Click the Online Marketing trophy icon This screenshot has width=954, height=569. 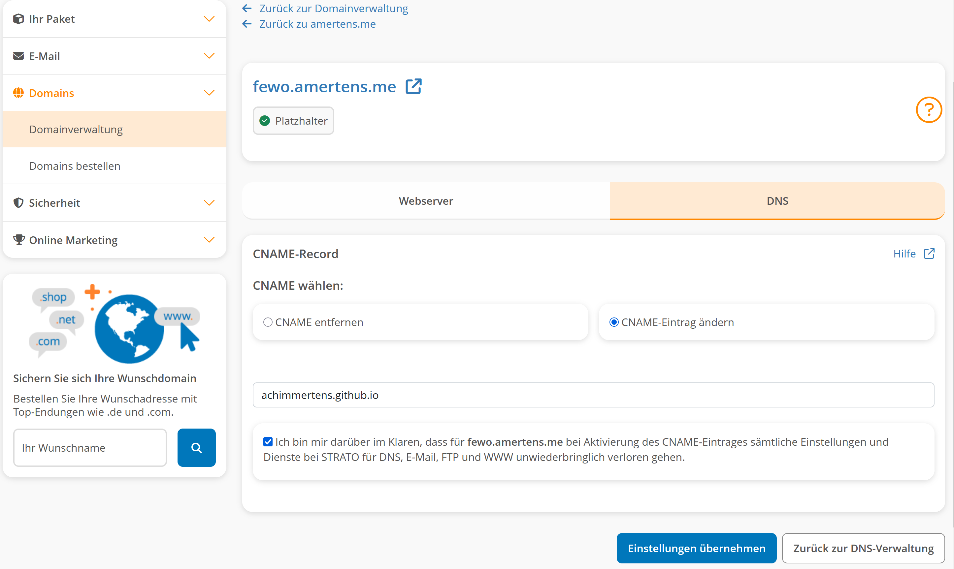[x=19, y=240]
